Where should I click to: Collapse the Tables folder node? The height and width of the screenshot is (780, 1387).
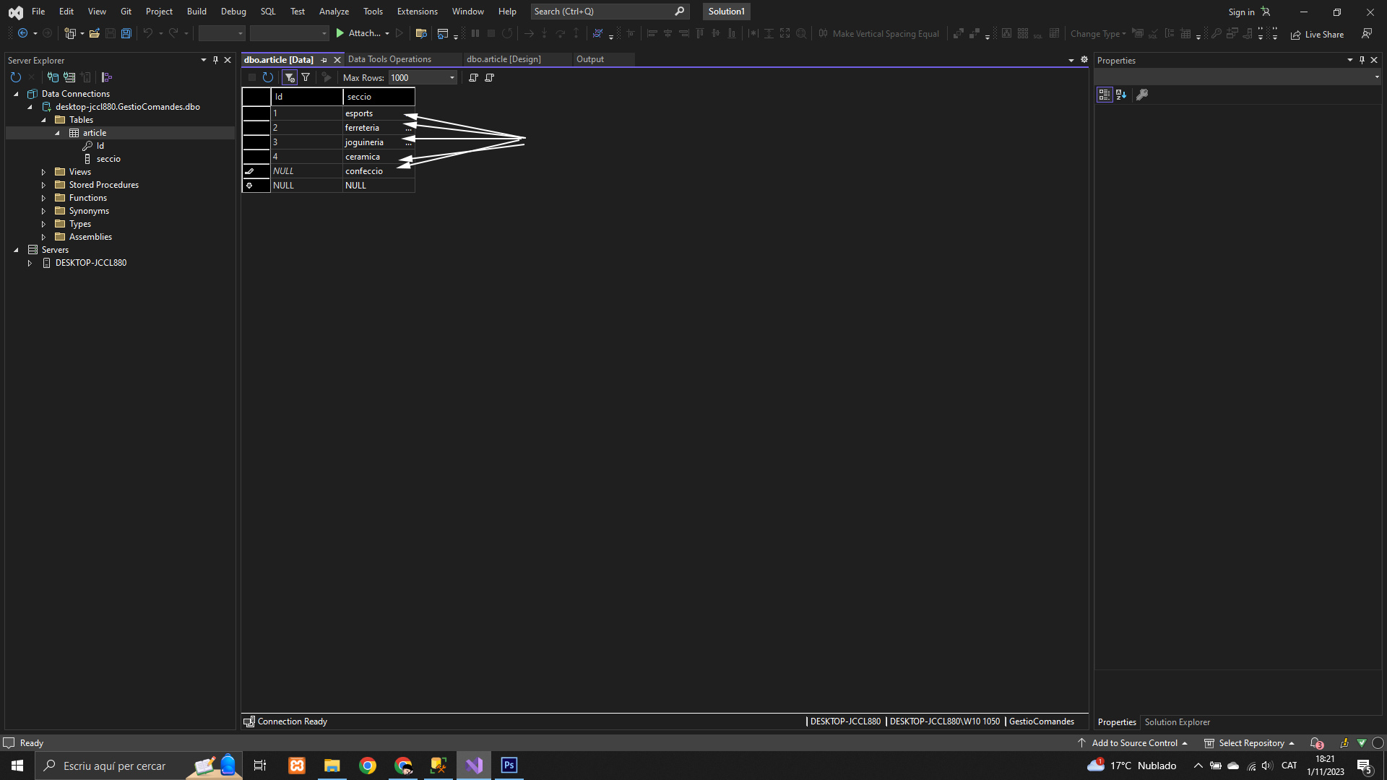click(43, 120)
